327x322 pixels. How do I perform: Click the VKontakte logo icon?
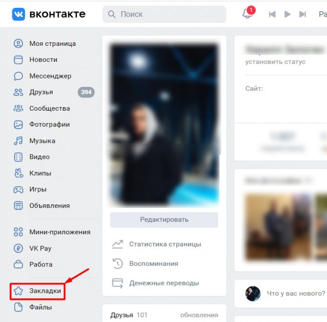[x=19, y=14]
